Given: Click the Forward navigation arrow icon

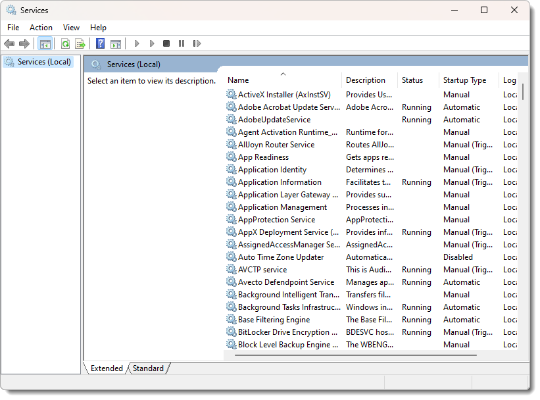Looking at the screenshot, I should 24,43.
